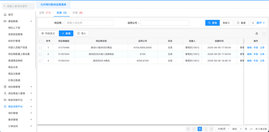
Task: Open 供应商数量上限设置 in the sidebar
Action: coord(19,54)
